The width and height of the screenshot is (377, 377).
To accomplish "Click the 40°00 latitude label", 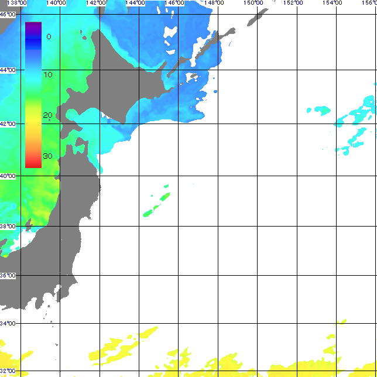I will point(8,176).
